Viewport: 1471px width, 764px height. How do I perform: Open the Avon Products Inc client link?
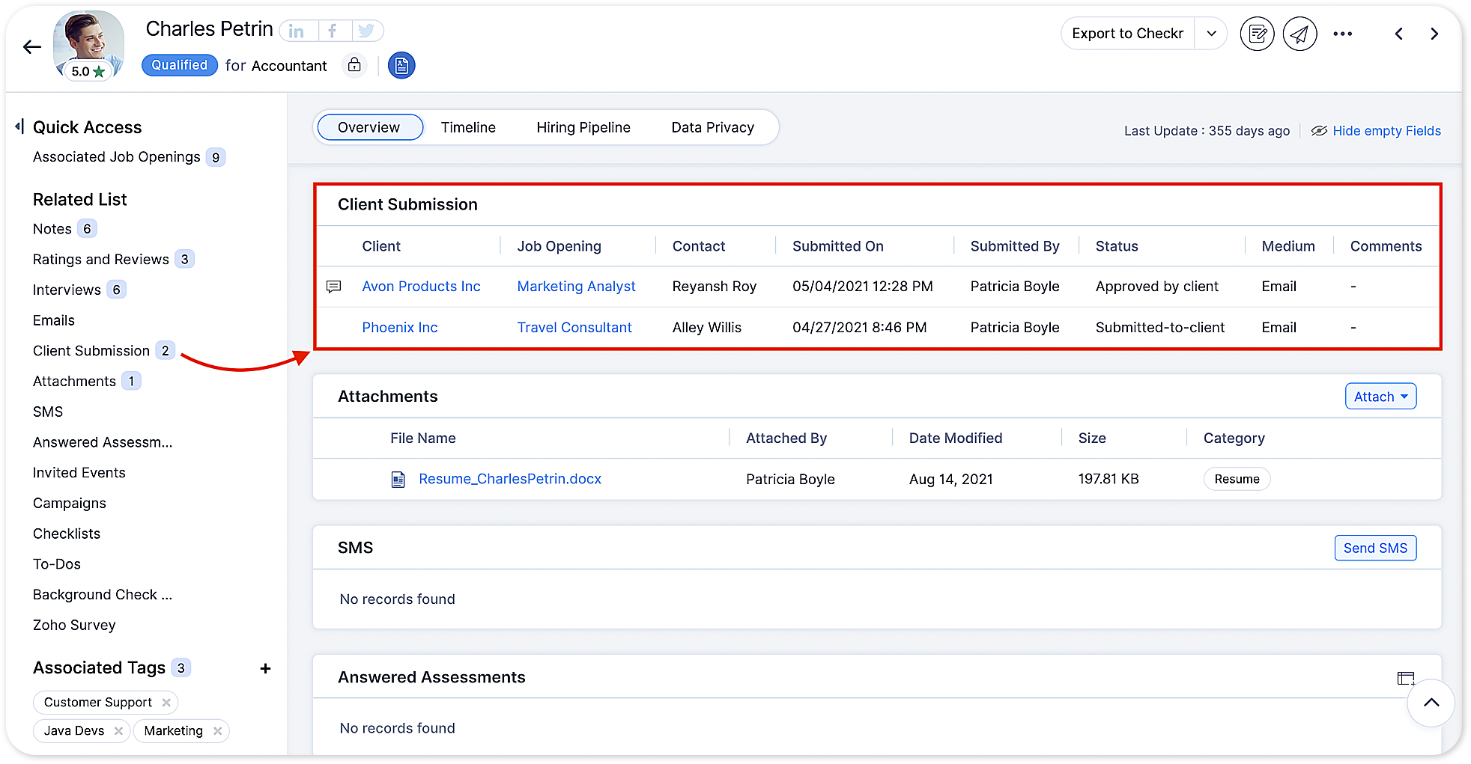421,287
